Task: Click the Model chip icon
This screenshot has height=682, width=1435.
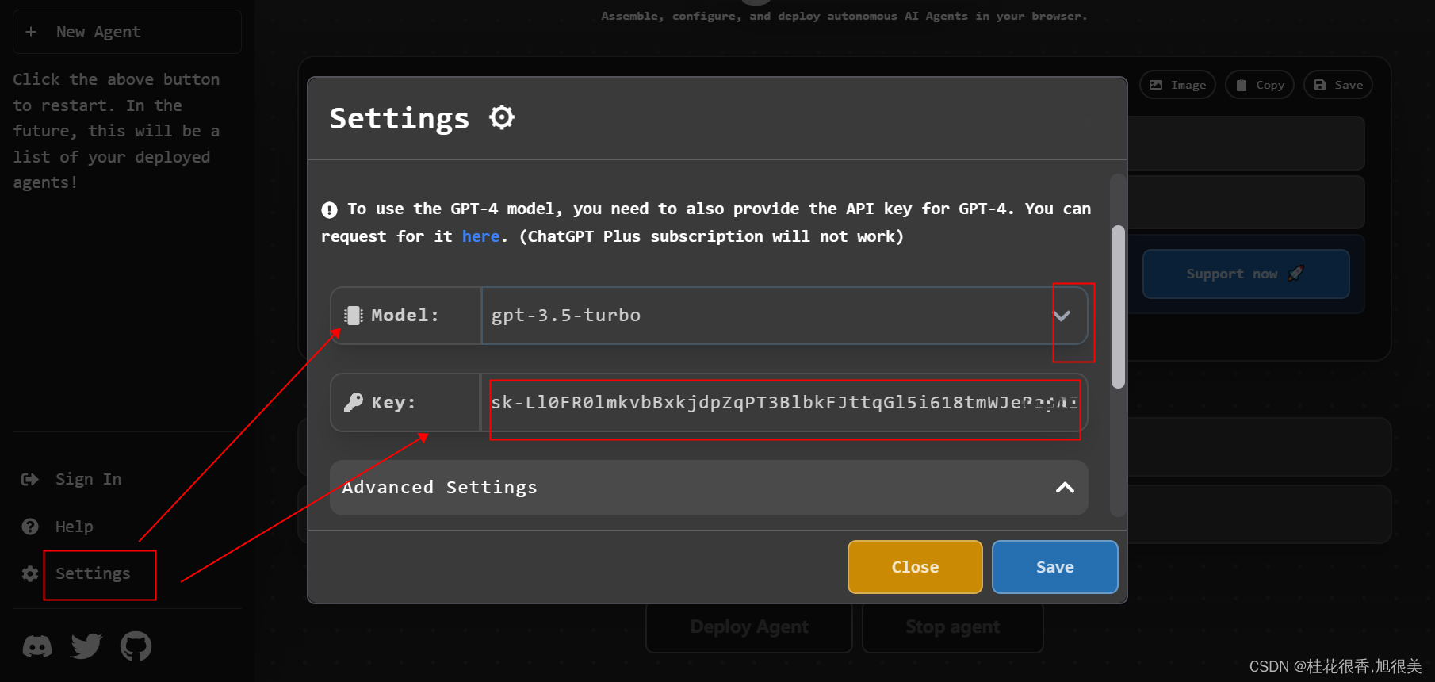Action: pyautogui.click(x=354, y=316)
